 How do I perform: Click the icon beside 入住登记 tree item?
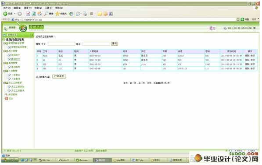(x=9, y=75)
